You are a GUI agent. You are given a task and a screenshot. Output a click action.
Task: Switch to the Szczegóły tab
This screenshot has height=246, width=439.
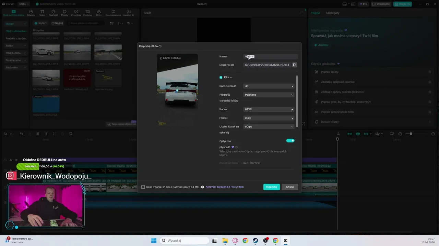tap(333, 13)
